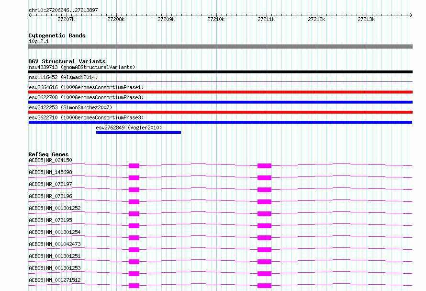Click the thin purple nsv1116452 variant line

pyautogui.click(x=220, y=81)
